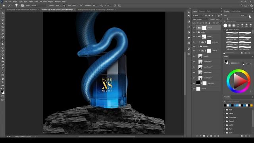Viewport: 254px width, 143px height.
Task: Select the Lasso tool
Action: 3,20
